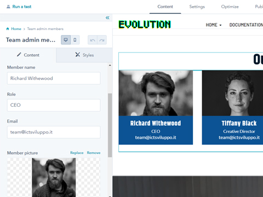Click the Role input field
Viewport: 263px width, 197px height.
pos(54,105)
